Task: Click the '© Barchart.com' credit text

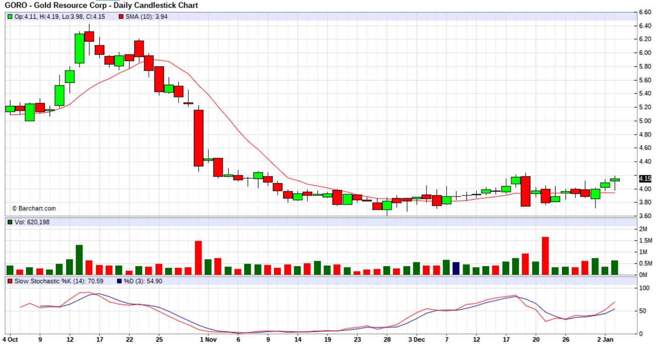Action: [x=34, y=208]
